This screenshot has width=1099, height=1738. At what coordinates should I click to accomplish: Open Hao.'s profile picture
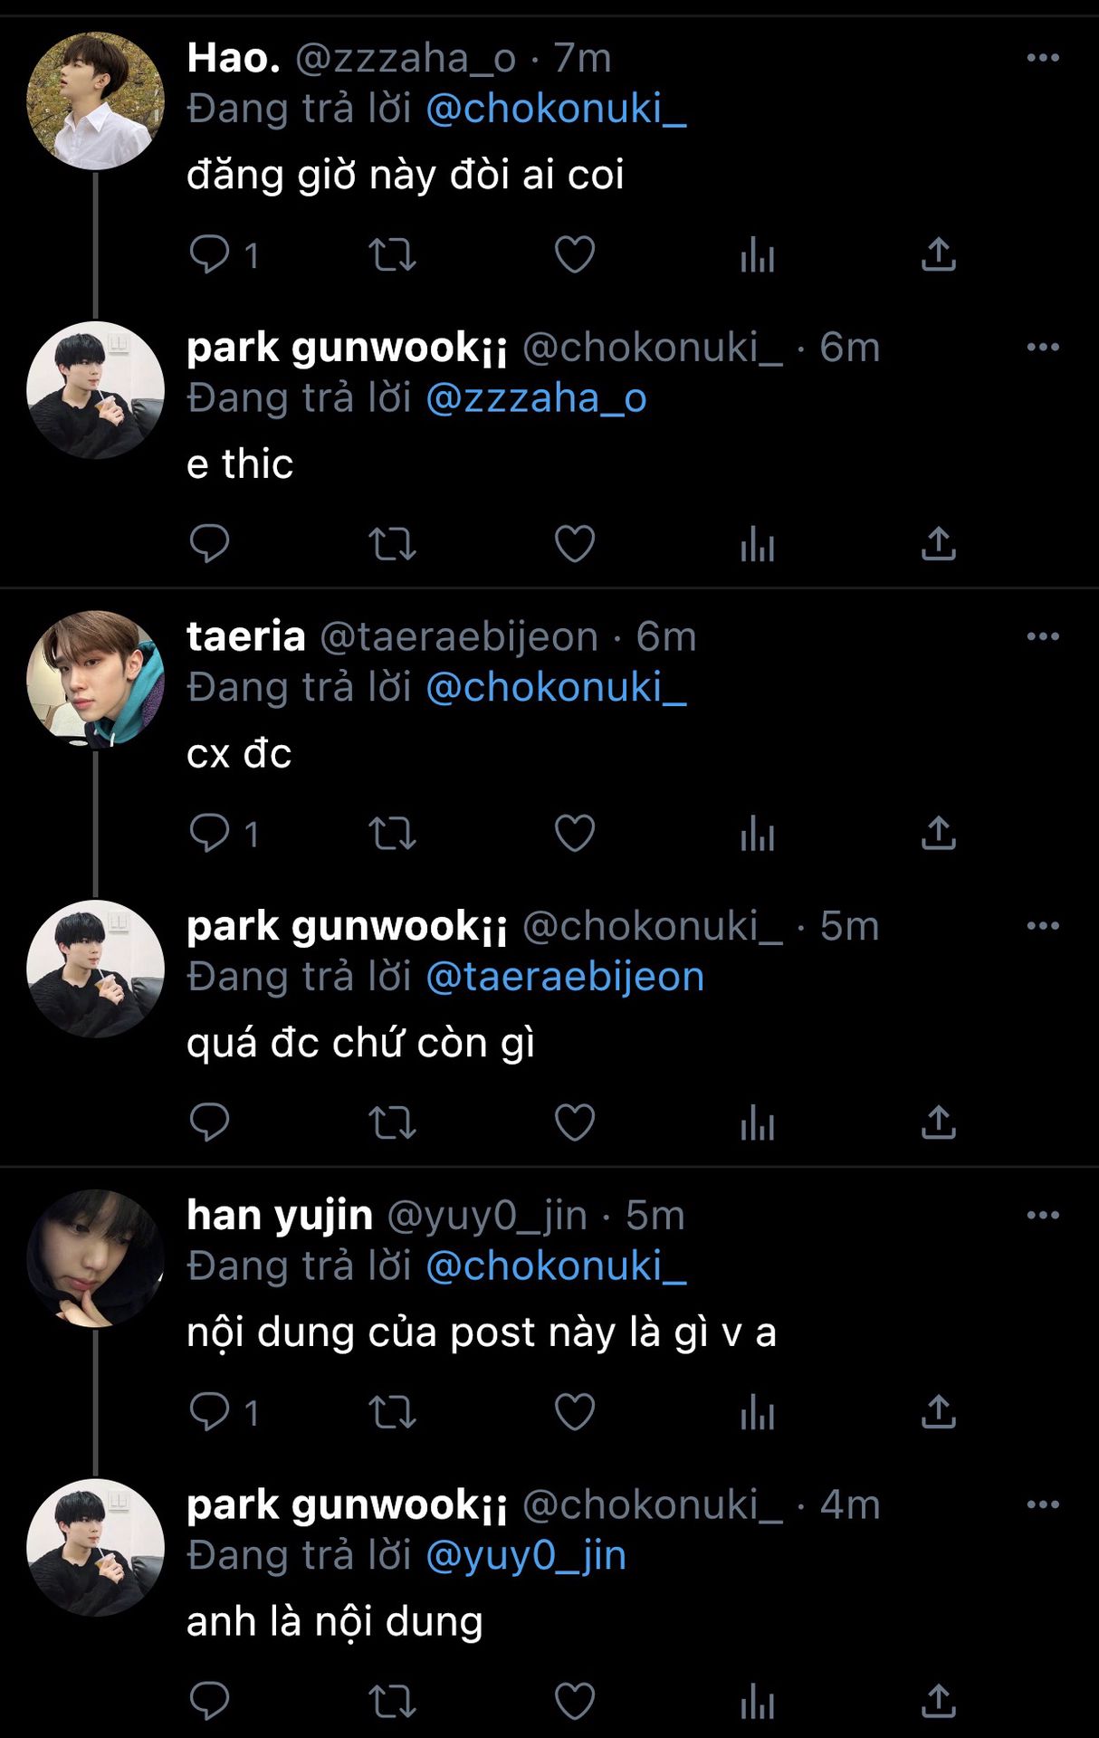coord(95,100)
